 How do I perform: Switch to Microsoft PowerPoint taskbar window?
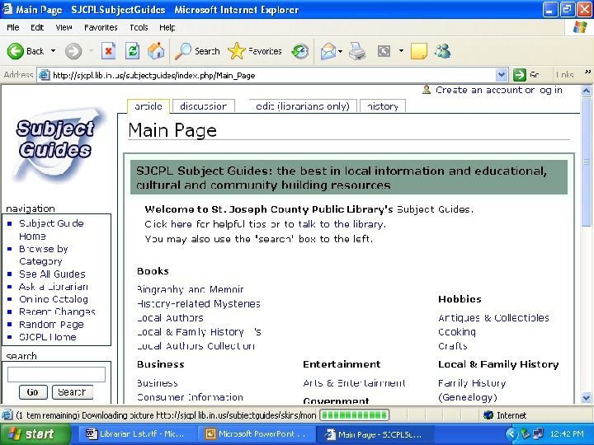[257, 433]
